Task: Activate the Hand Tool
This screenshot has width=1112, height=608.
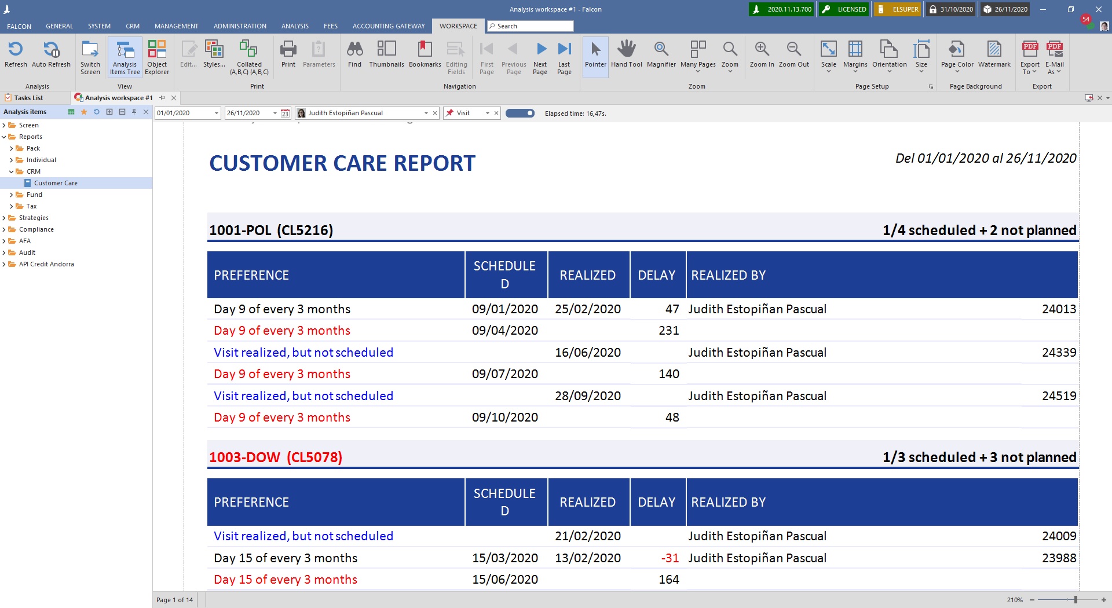Action: (627, 55)
